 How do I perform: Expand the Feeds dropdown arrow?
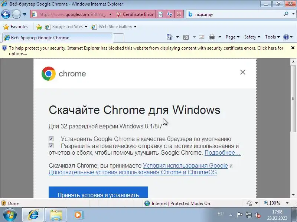[x=194, y=37]
